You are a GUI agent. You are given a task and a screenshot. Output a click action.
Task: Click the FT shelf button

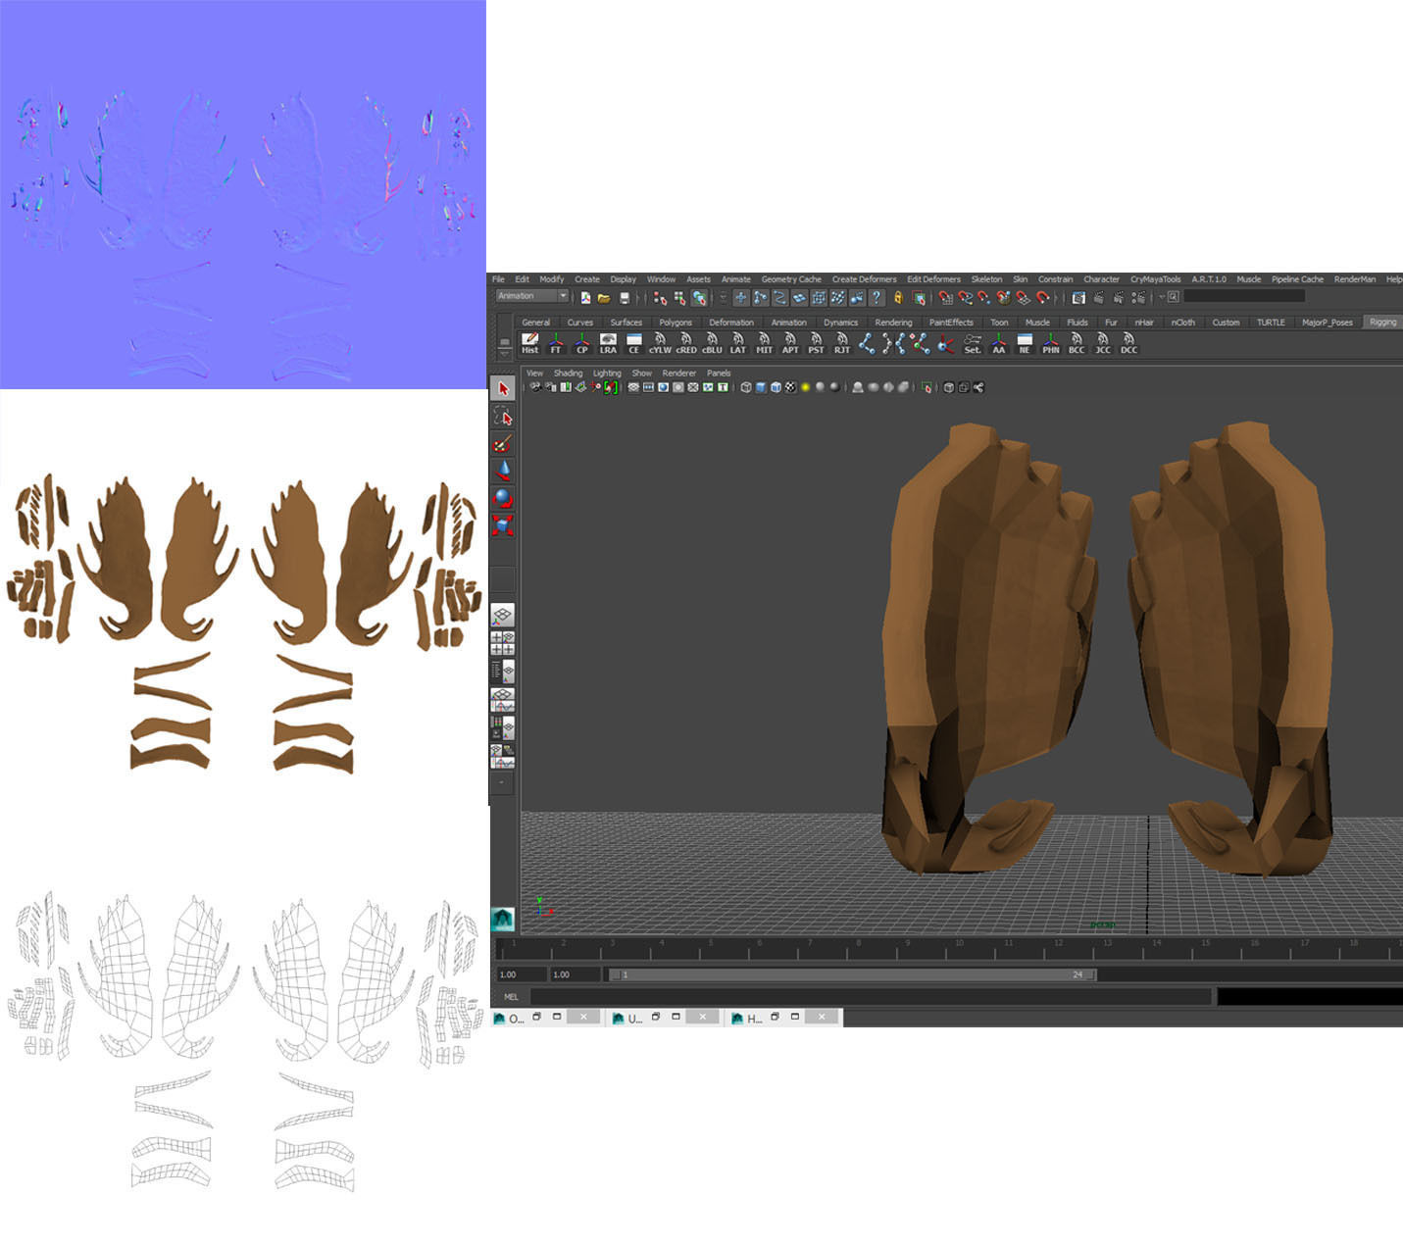pos(556,343)
